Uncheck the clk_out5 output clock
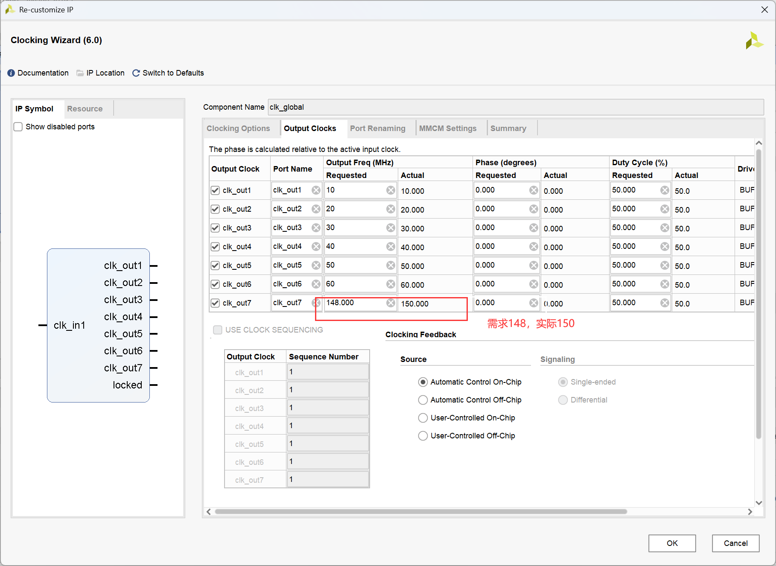 (x=215, y=265)
